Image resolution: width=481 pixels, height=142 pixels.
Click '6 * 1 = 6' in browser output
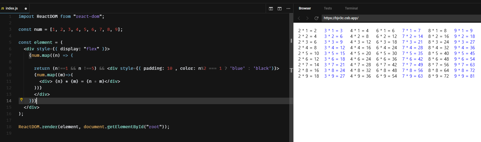coord(385,31)
